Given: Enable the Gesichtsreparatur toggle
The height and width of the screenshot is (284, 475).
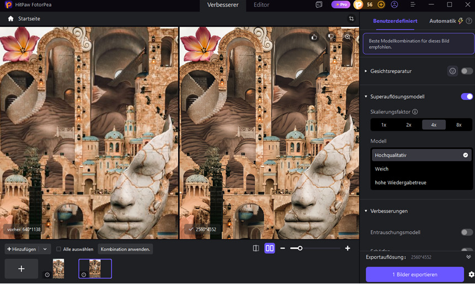Looking at the screenshot, I should tap(467, 71).
